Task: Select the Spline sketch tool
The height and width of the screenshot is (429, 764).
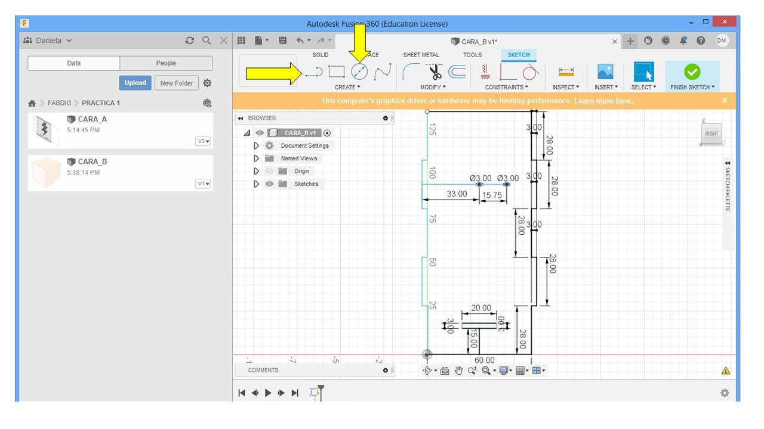Action: pos(382,71)
